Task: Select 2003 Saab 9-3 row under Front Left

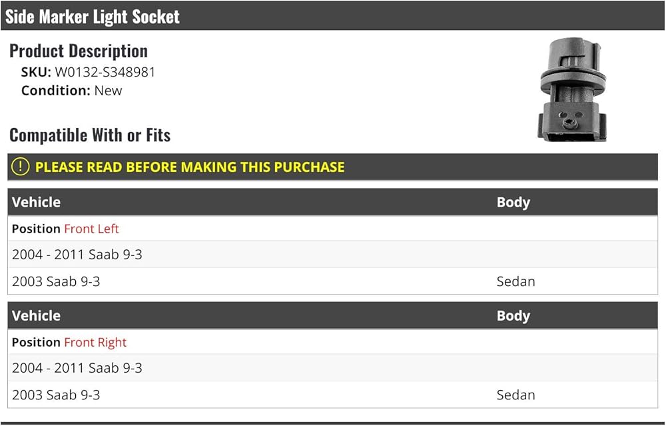Action: pos(56,281)
